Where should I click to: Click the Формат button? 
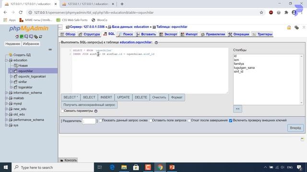(177, 97)
